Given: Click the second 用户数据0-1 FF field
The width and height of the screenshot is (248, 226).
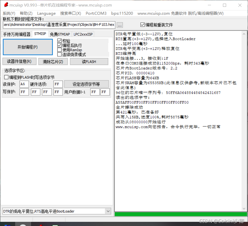Looking at the screenshot, I should click(x=105, y=92).
